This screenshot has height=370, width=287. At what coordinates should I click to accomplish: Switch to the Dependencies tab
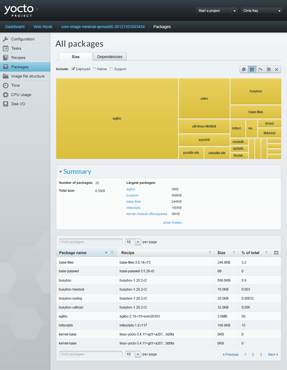click(110, 57)
